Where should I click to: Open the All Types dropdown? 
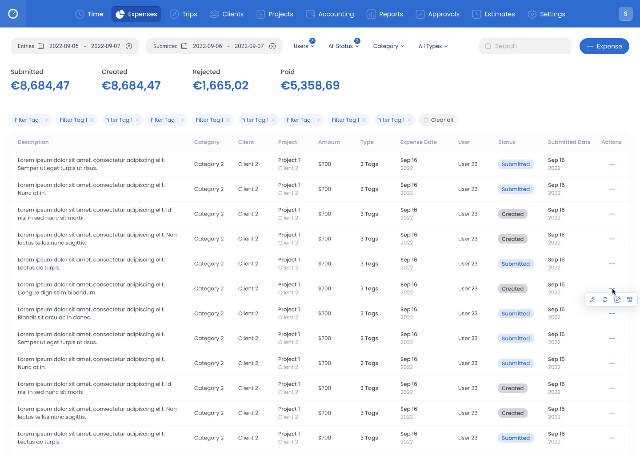click(433, 46)
